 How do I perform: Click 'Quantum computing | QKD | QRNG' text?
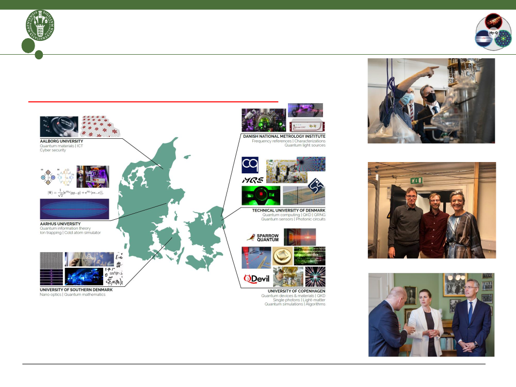click(294, 215)
